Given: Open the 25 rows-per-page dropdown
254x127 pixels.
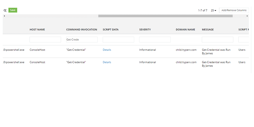Looking at the screenshot, I should 214,10.
